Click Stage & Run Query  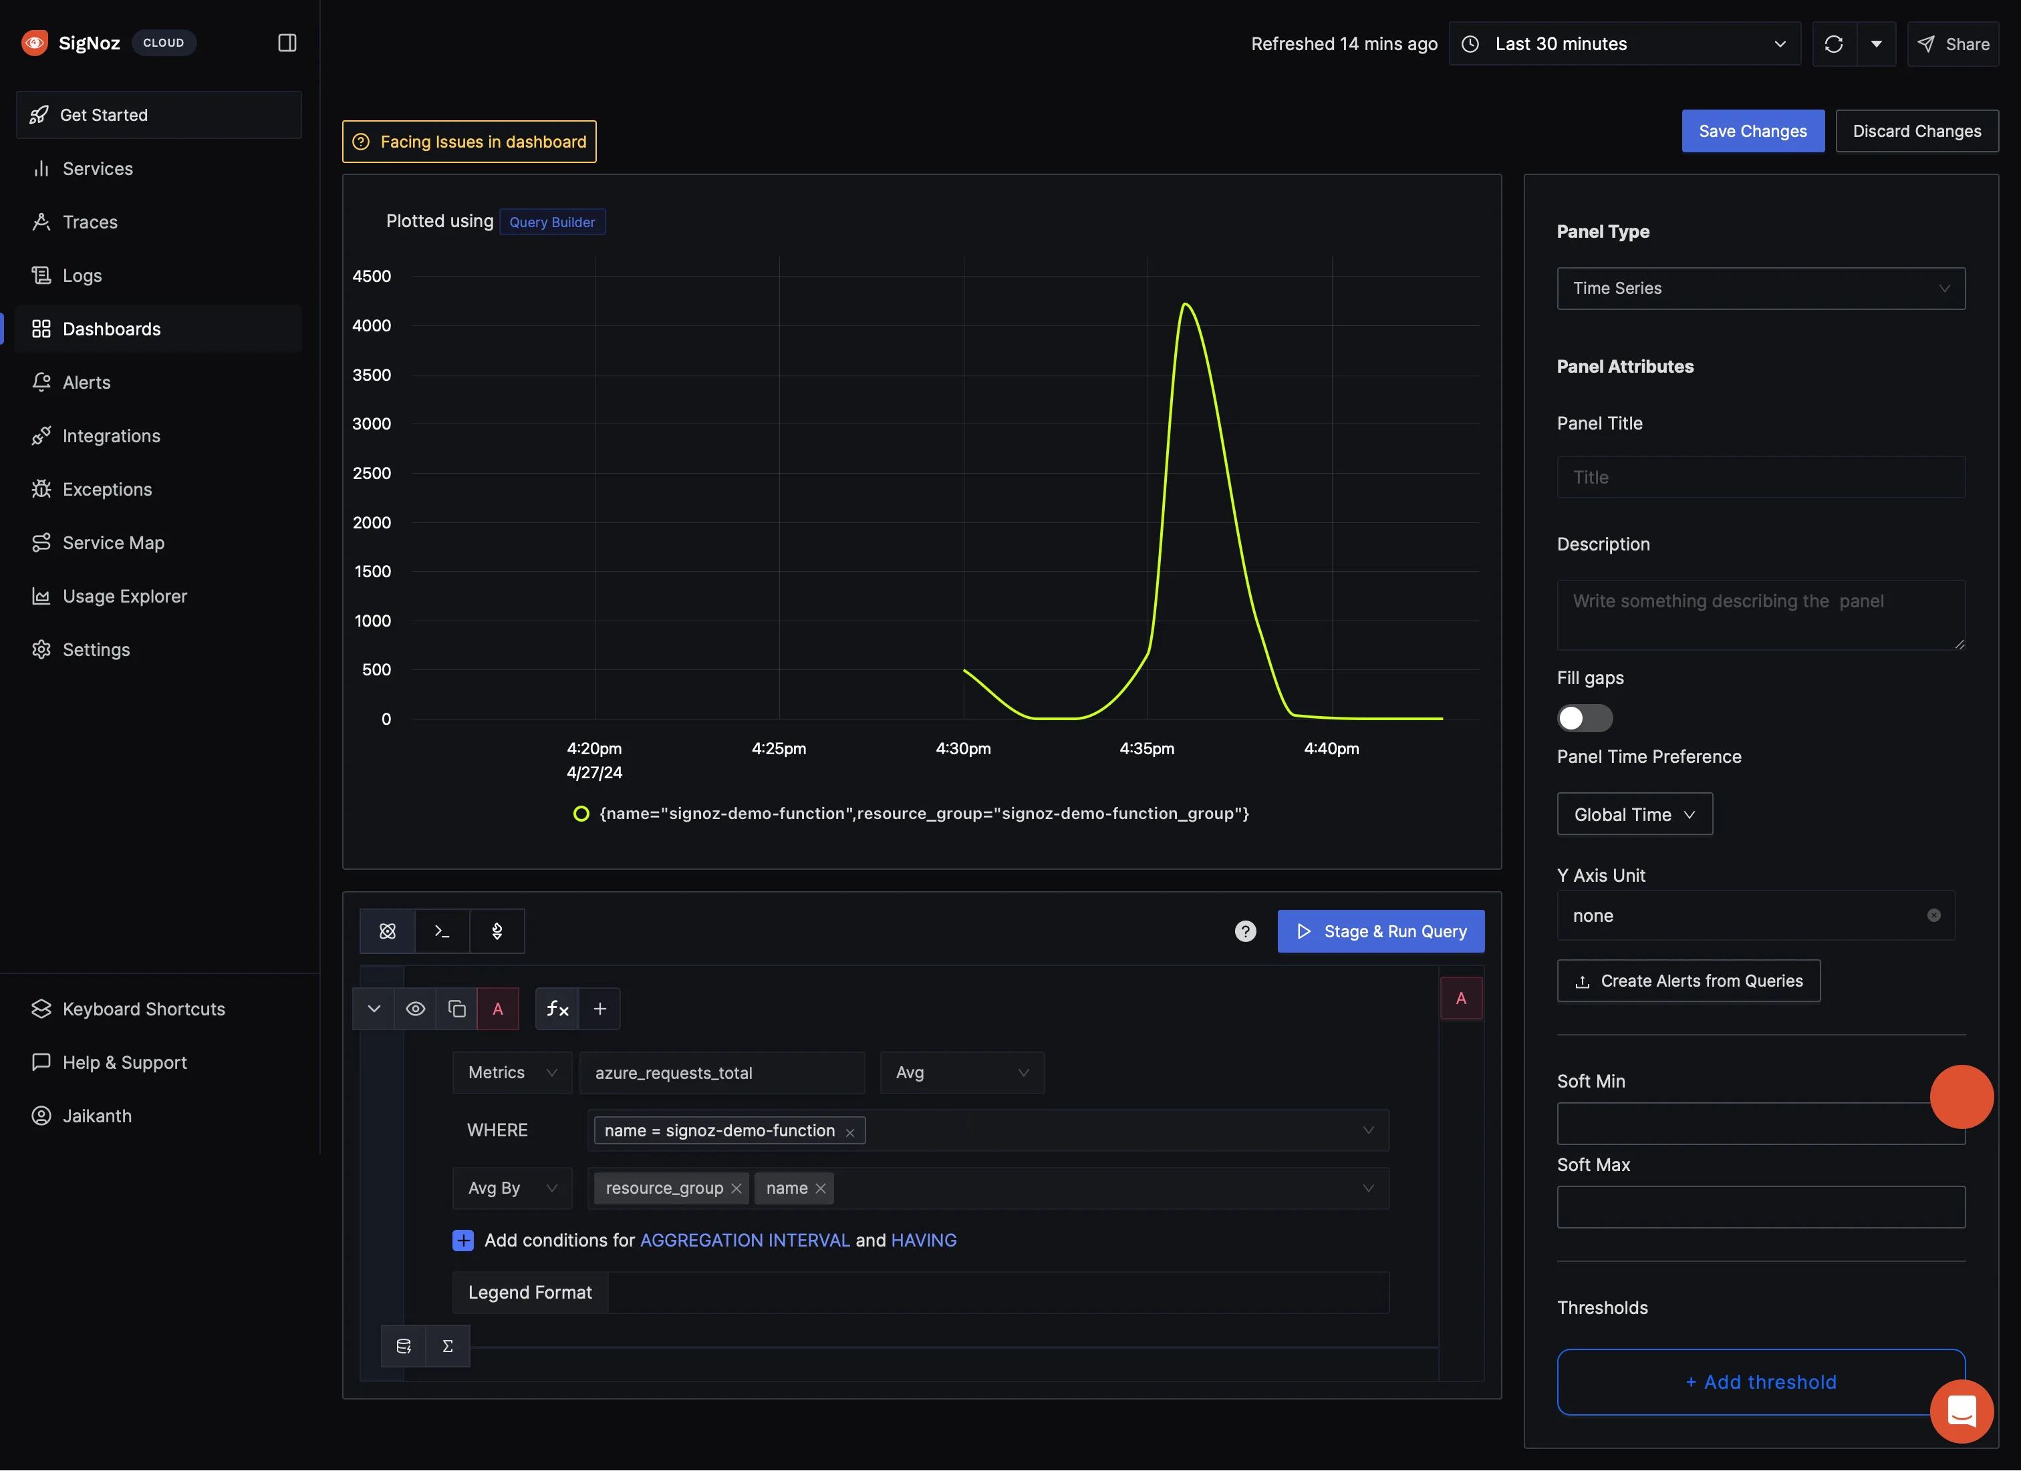[1381, 931]
